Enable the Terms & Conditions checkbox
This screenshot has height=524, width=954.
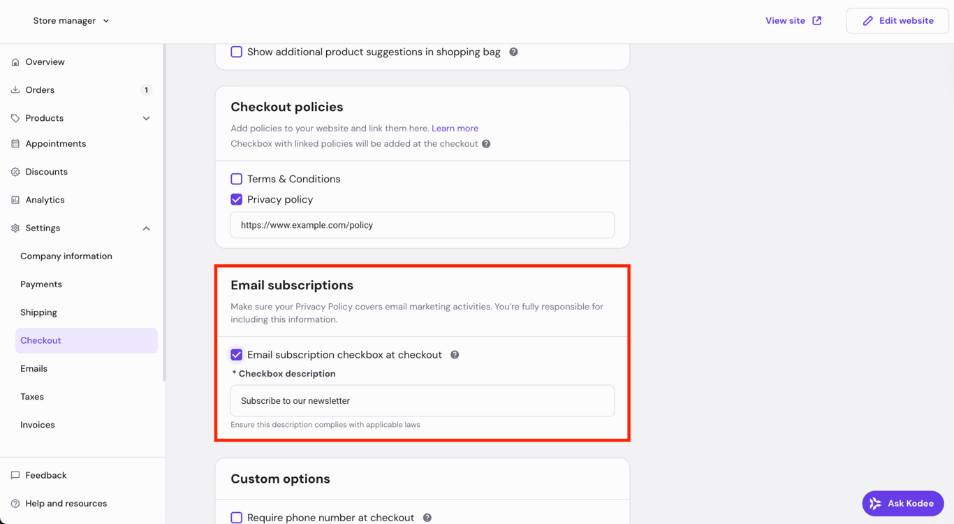tap(236, 179)
